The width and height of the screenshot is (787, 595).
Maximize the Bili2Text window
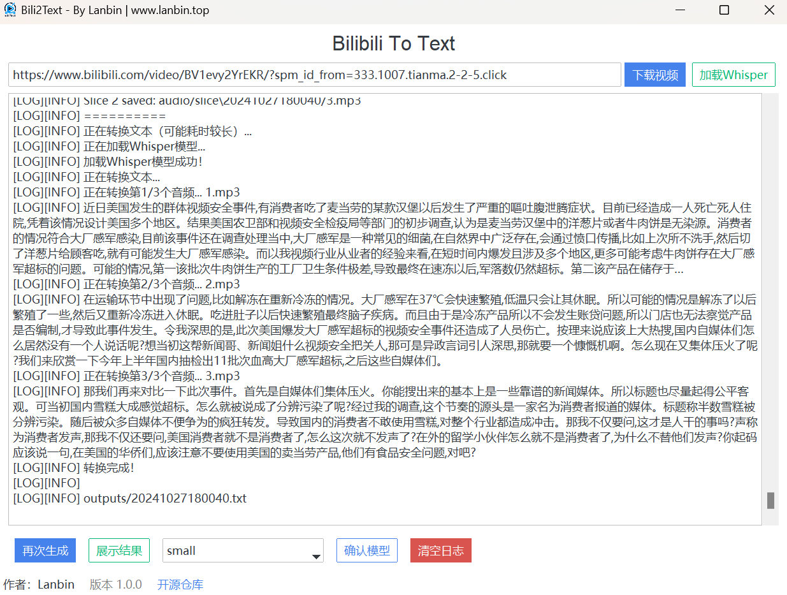724,10
